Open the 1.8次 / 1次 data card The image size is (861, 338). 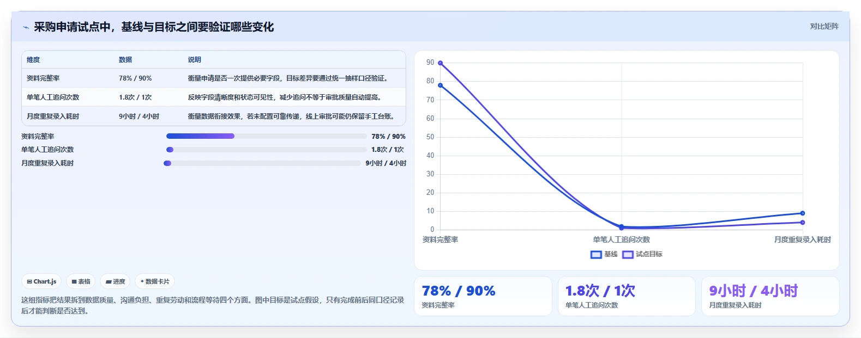[627, 296]
